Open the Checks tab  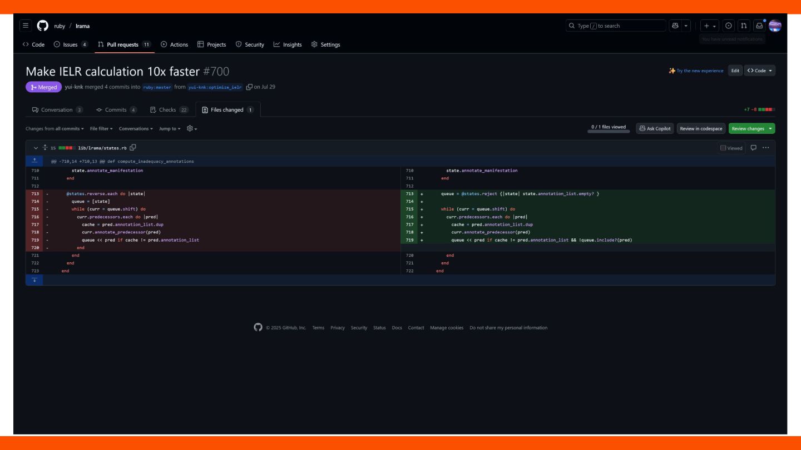tap(169, 109)
